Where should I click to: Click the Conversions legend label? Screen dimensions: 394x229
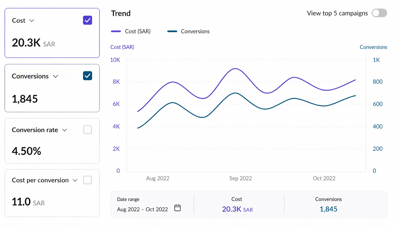pyautogui.click(x=195, y=31)
